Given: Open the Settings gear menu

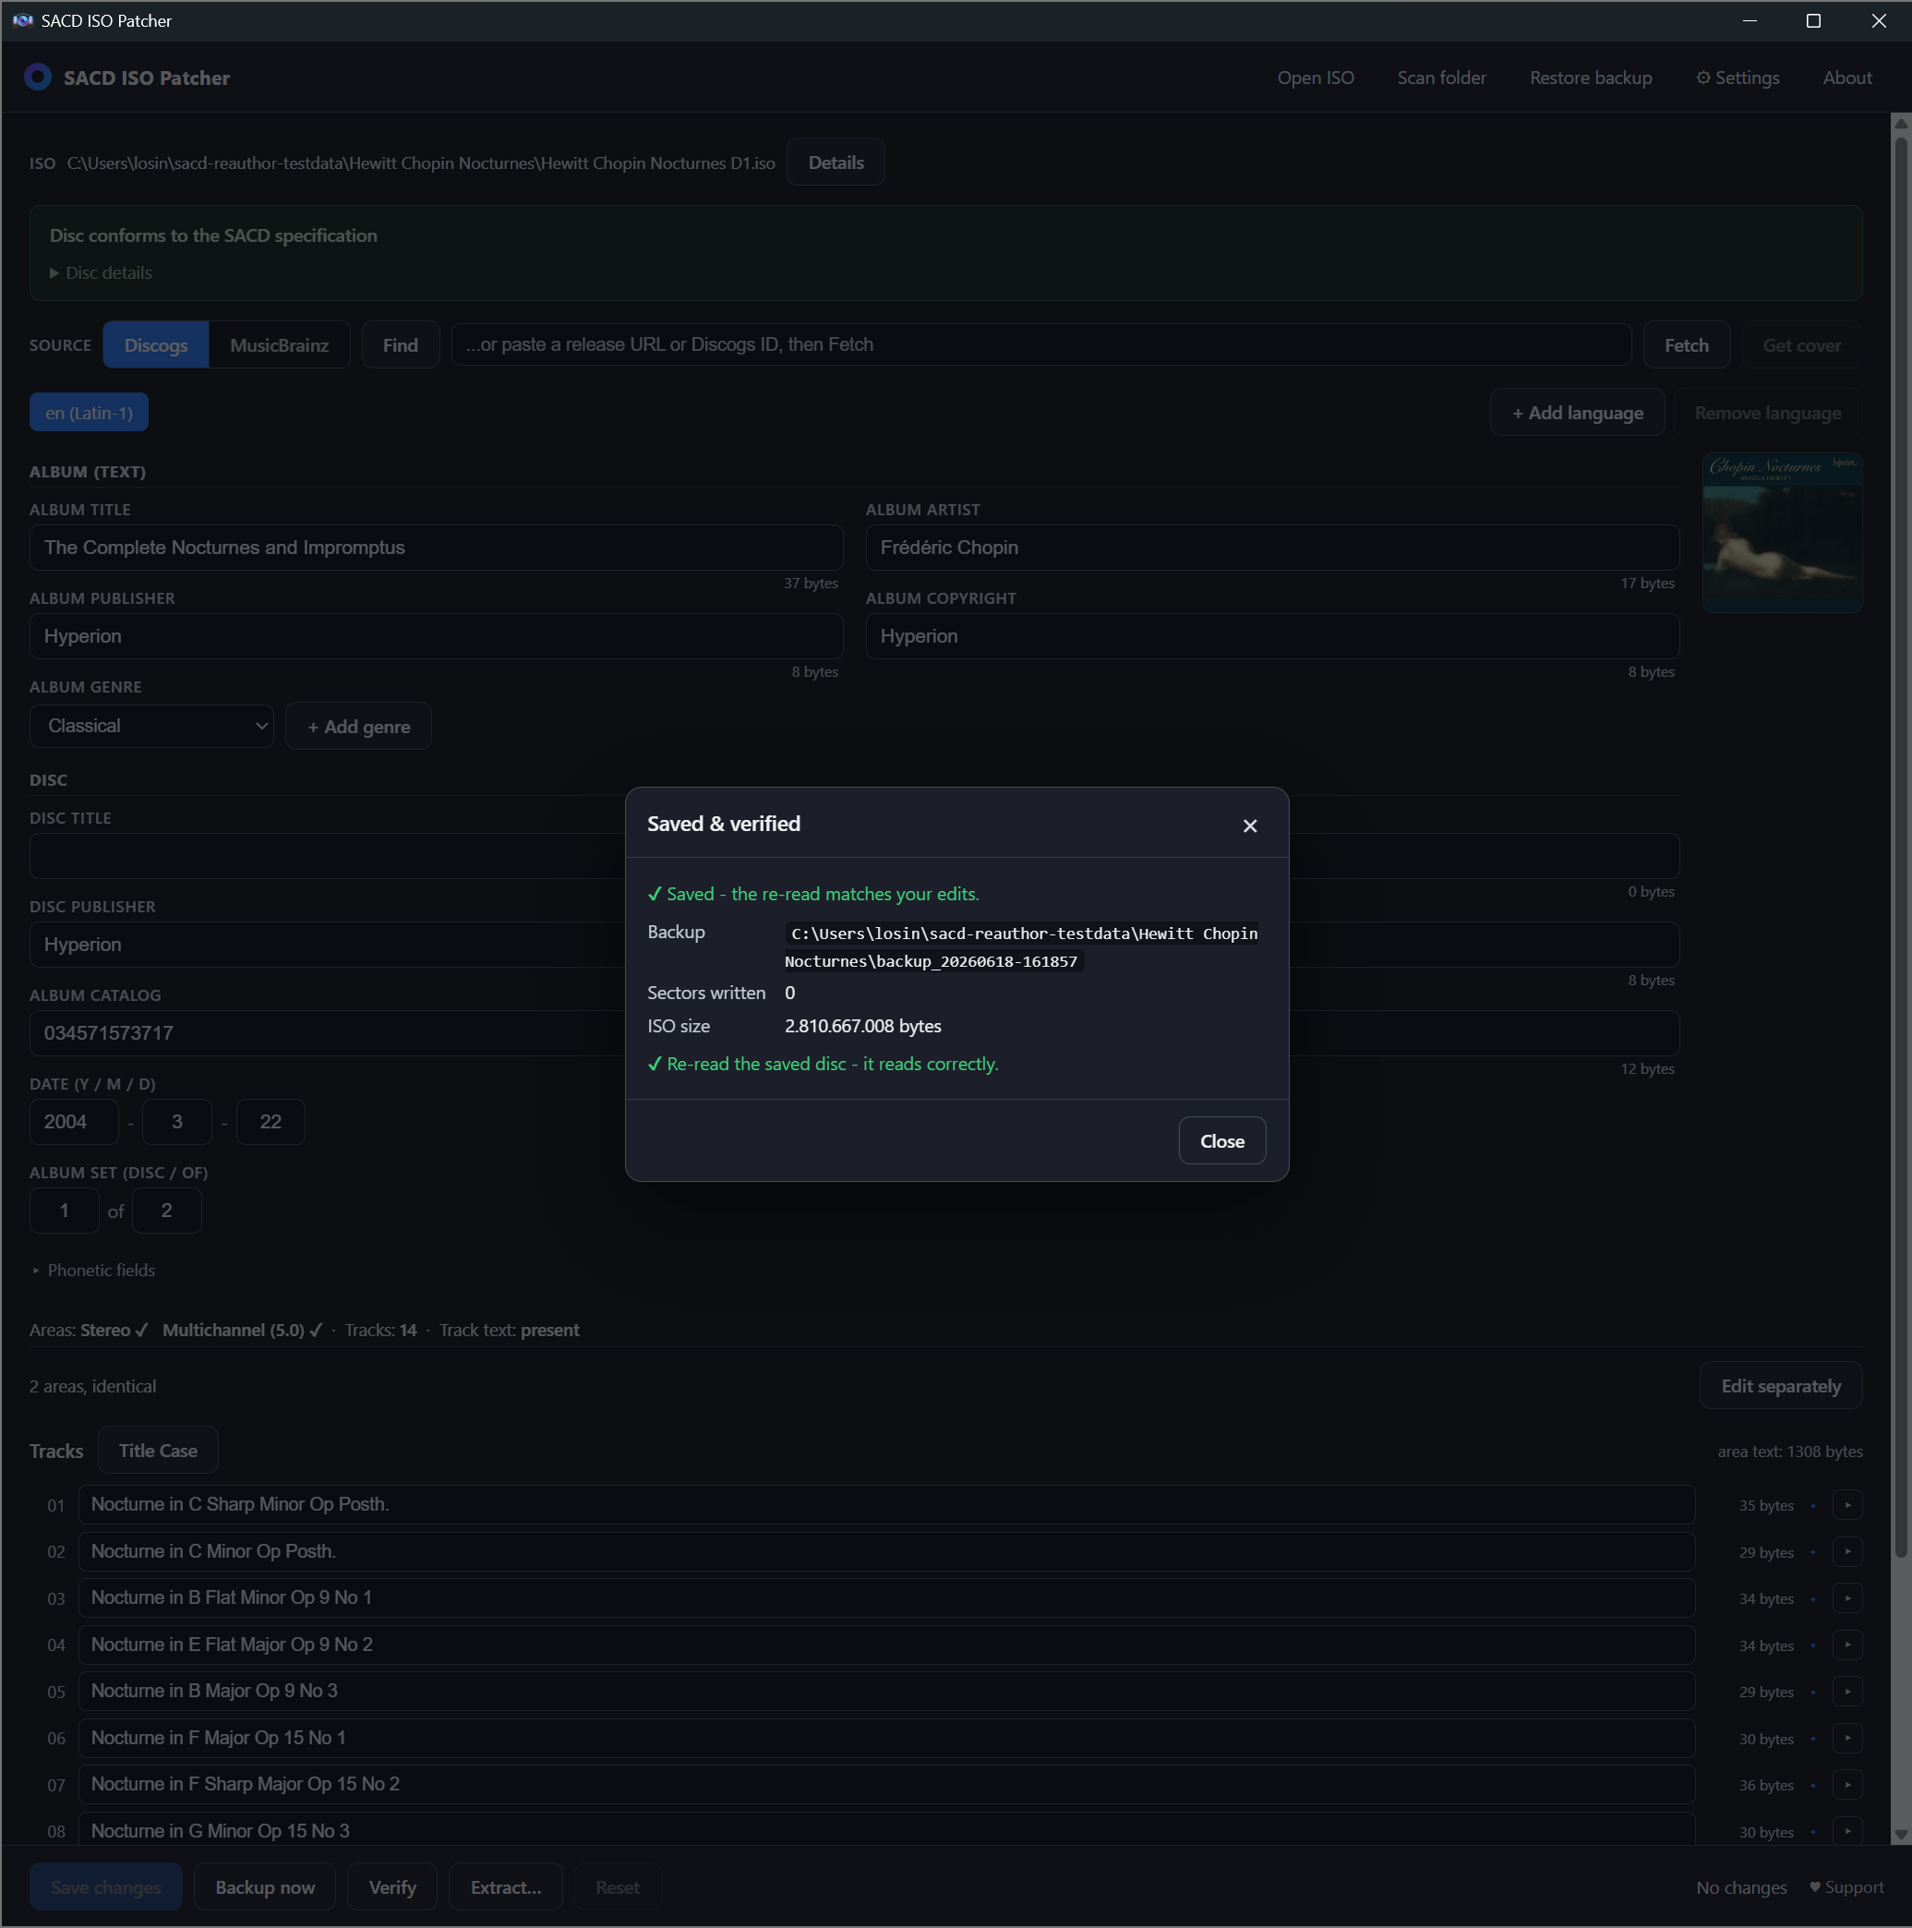Looking at the screenshot, I should pyautogui.click(x=1737, y=78).
